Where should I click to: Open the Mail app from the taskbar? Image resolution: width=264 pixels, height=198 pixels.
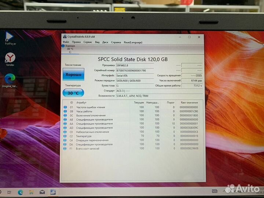[x=42, y=192]
